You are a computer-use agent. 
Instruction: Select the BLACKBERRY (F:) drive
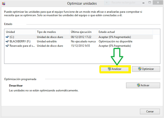(x=79, y=41)
